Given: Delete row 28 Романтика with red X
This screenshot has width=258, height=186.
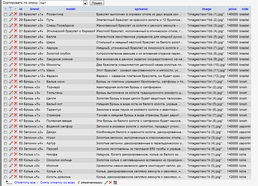Looking at the screenshot, I should (16, 14).
